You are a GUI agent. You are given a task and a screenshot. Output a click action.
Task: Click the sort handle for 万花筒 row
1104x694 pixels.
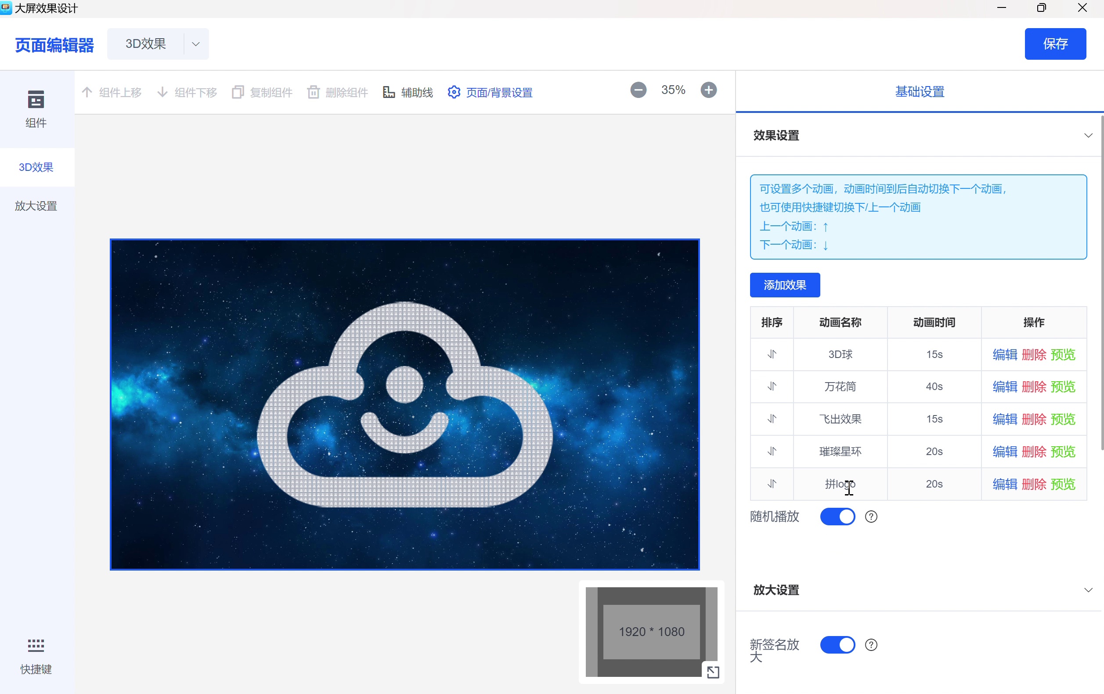coord(772,386)
